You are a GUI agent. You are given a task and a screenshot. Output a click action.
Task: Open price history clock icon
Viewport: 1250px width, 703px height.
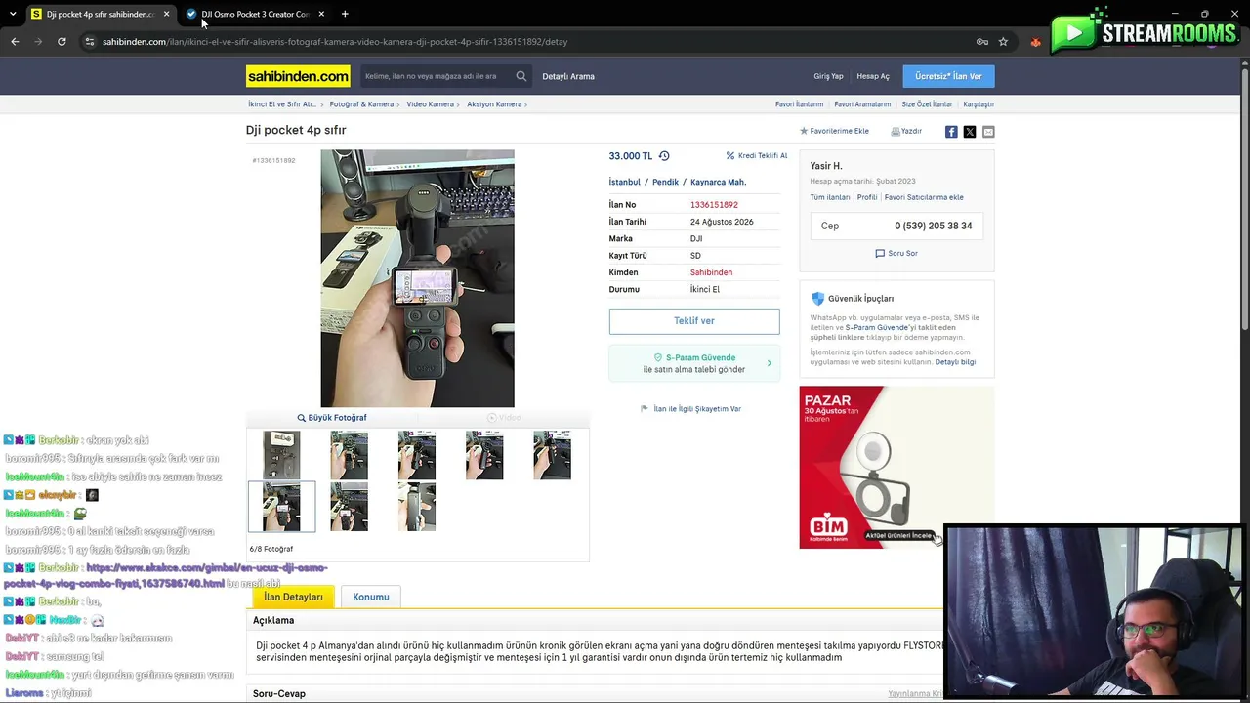[x=664, y=156]
